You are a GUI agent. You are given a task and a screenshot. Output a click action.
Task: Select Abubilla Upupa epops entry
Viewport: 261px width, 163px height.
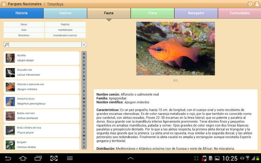click(x=41, y=58)
